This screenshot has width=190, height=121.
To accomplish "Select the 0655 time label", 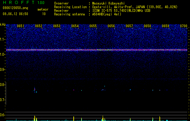I will click(x=93, y=26).
